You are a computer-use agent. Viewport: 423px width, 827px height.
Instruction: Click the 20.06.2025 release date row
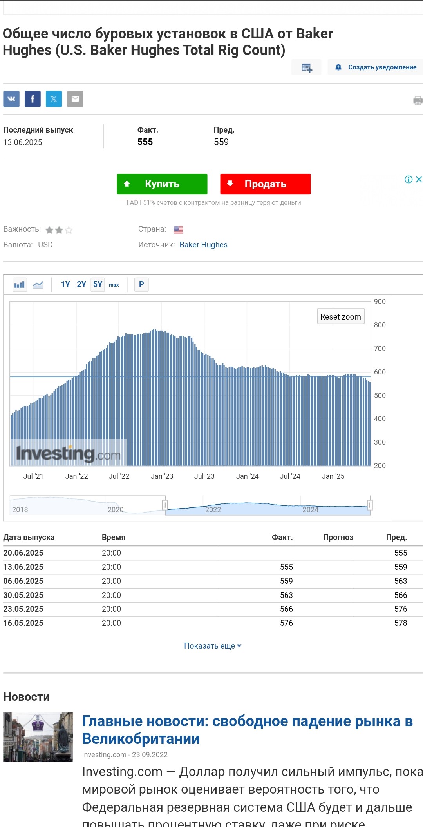(x=213, y=553)
